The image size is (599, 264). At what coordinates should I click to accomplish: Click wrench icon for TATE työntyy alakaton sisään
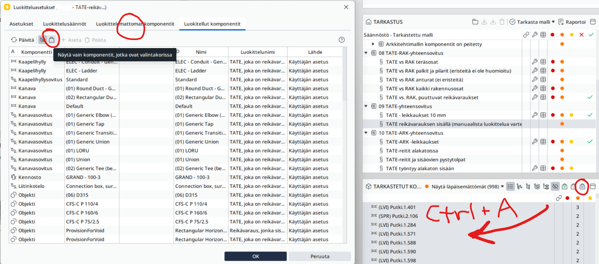point(535,168)
